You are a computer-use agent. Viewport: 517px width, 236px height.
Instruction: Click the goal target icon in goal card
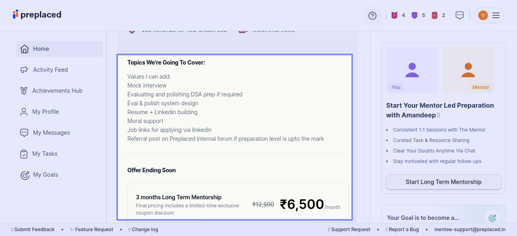(492, 218)
